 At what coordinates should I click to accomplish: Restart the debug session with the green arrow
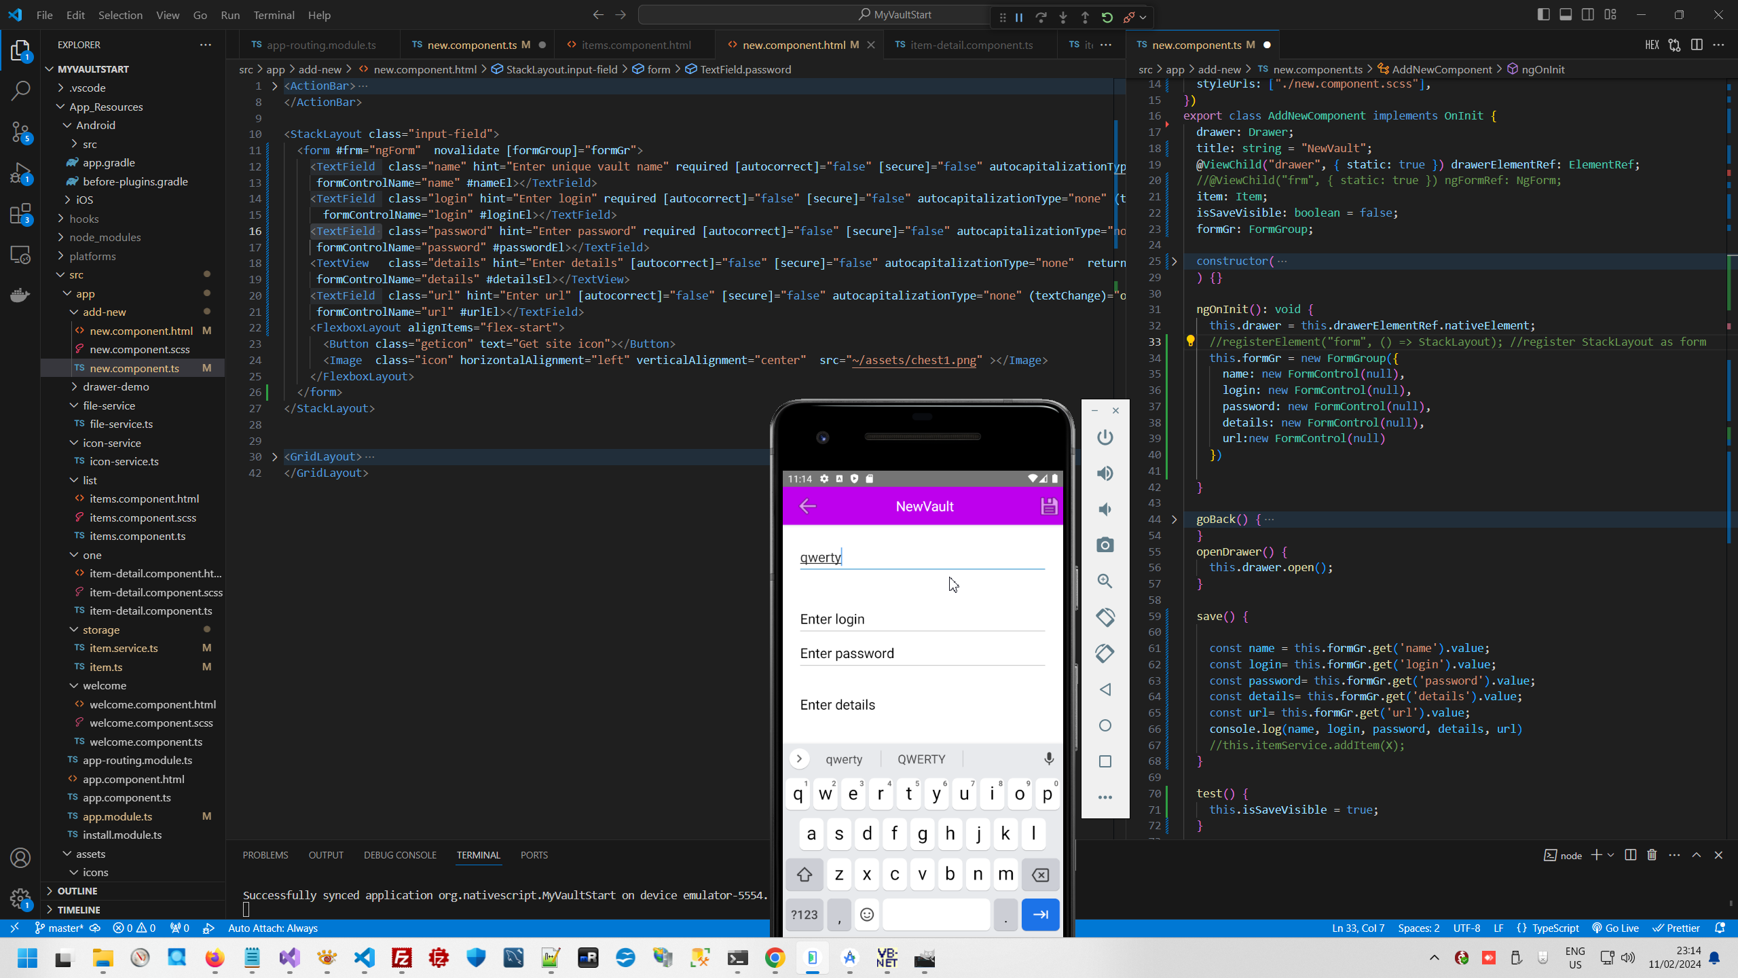(1107, 18)
